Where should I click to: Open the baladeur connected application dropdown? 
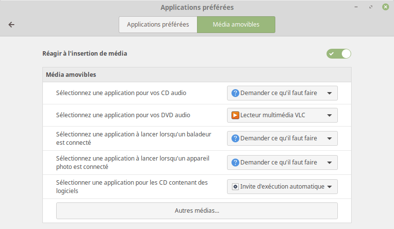(x=282, y=138)
